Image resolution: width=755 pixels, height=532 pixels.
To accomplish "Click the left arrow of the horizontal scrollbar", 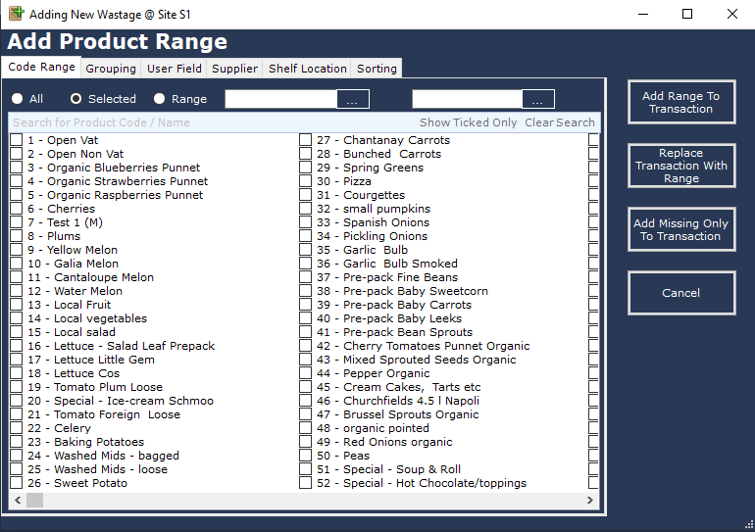I will (18, 501).
